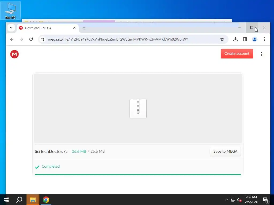
Task: Click the SciTechDoctor.7z file name
Action: pyautogui.click(x=51, y=152)
